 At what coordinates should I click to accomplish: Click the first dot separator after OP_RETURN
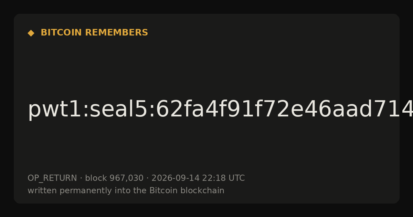point(81,178)
